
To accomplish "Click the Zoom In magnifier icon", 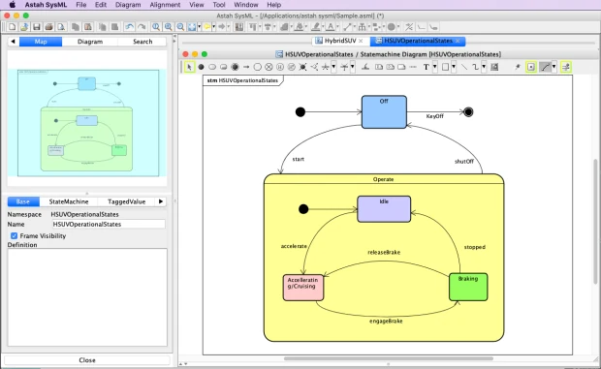I will pyautogui.click(x=169, y=27).
